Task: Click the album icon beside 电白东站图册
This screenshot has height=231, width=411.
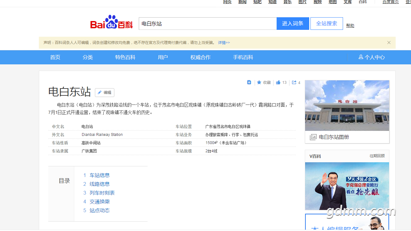Action: point(313,137)
